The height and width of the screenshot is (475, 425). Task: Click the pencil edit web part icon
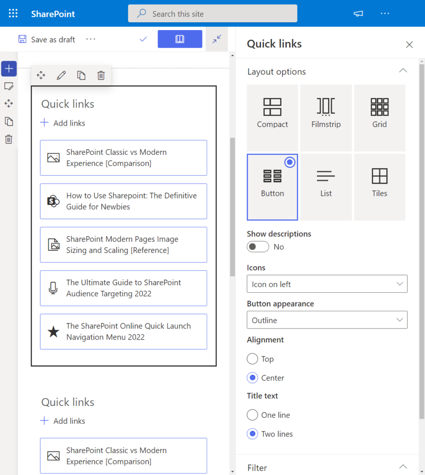[x=61, y=75]
